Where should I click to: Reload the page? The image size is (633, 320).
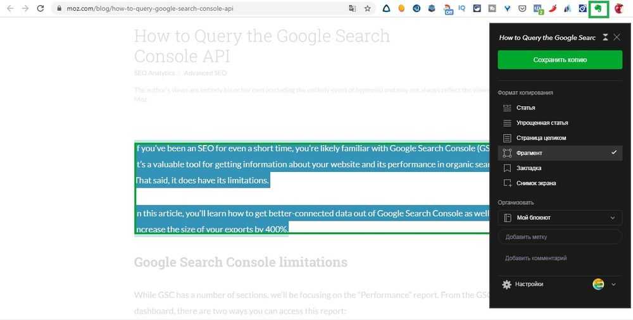(41, 9)
